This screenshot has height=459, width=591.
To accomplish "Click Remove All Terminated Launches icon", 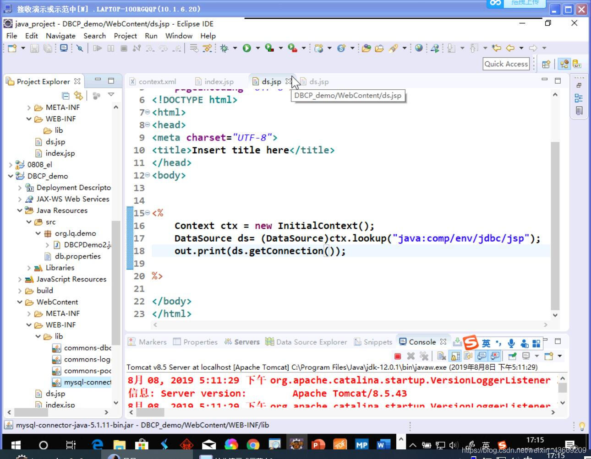I will [424, 356].
